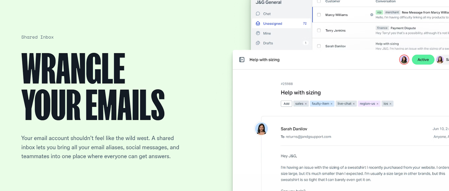This screenshot has height=191, width=449.
Task: Click the Mine hand icon
Action: 258,33
